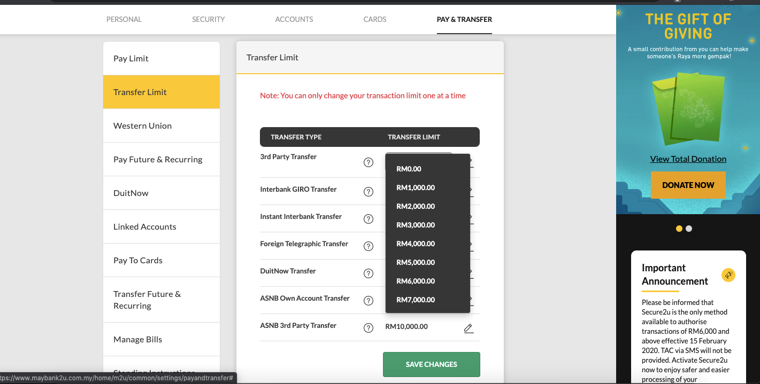
Task: Open ASNB Own Account Transfer help bubble
Action: (369, 300)
